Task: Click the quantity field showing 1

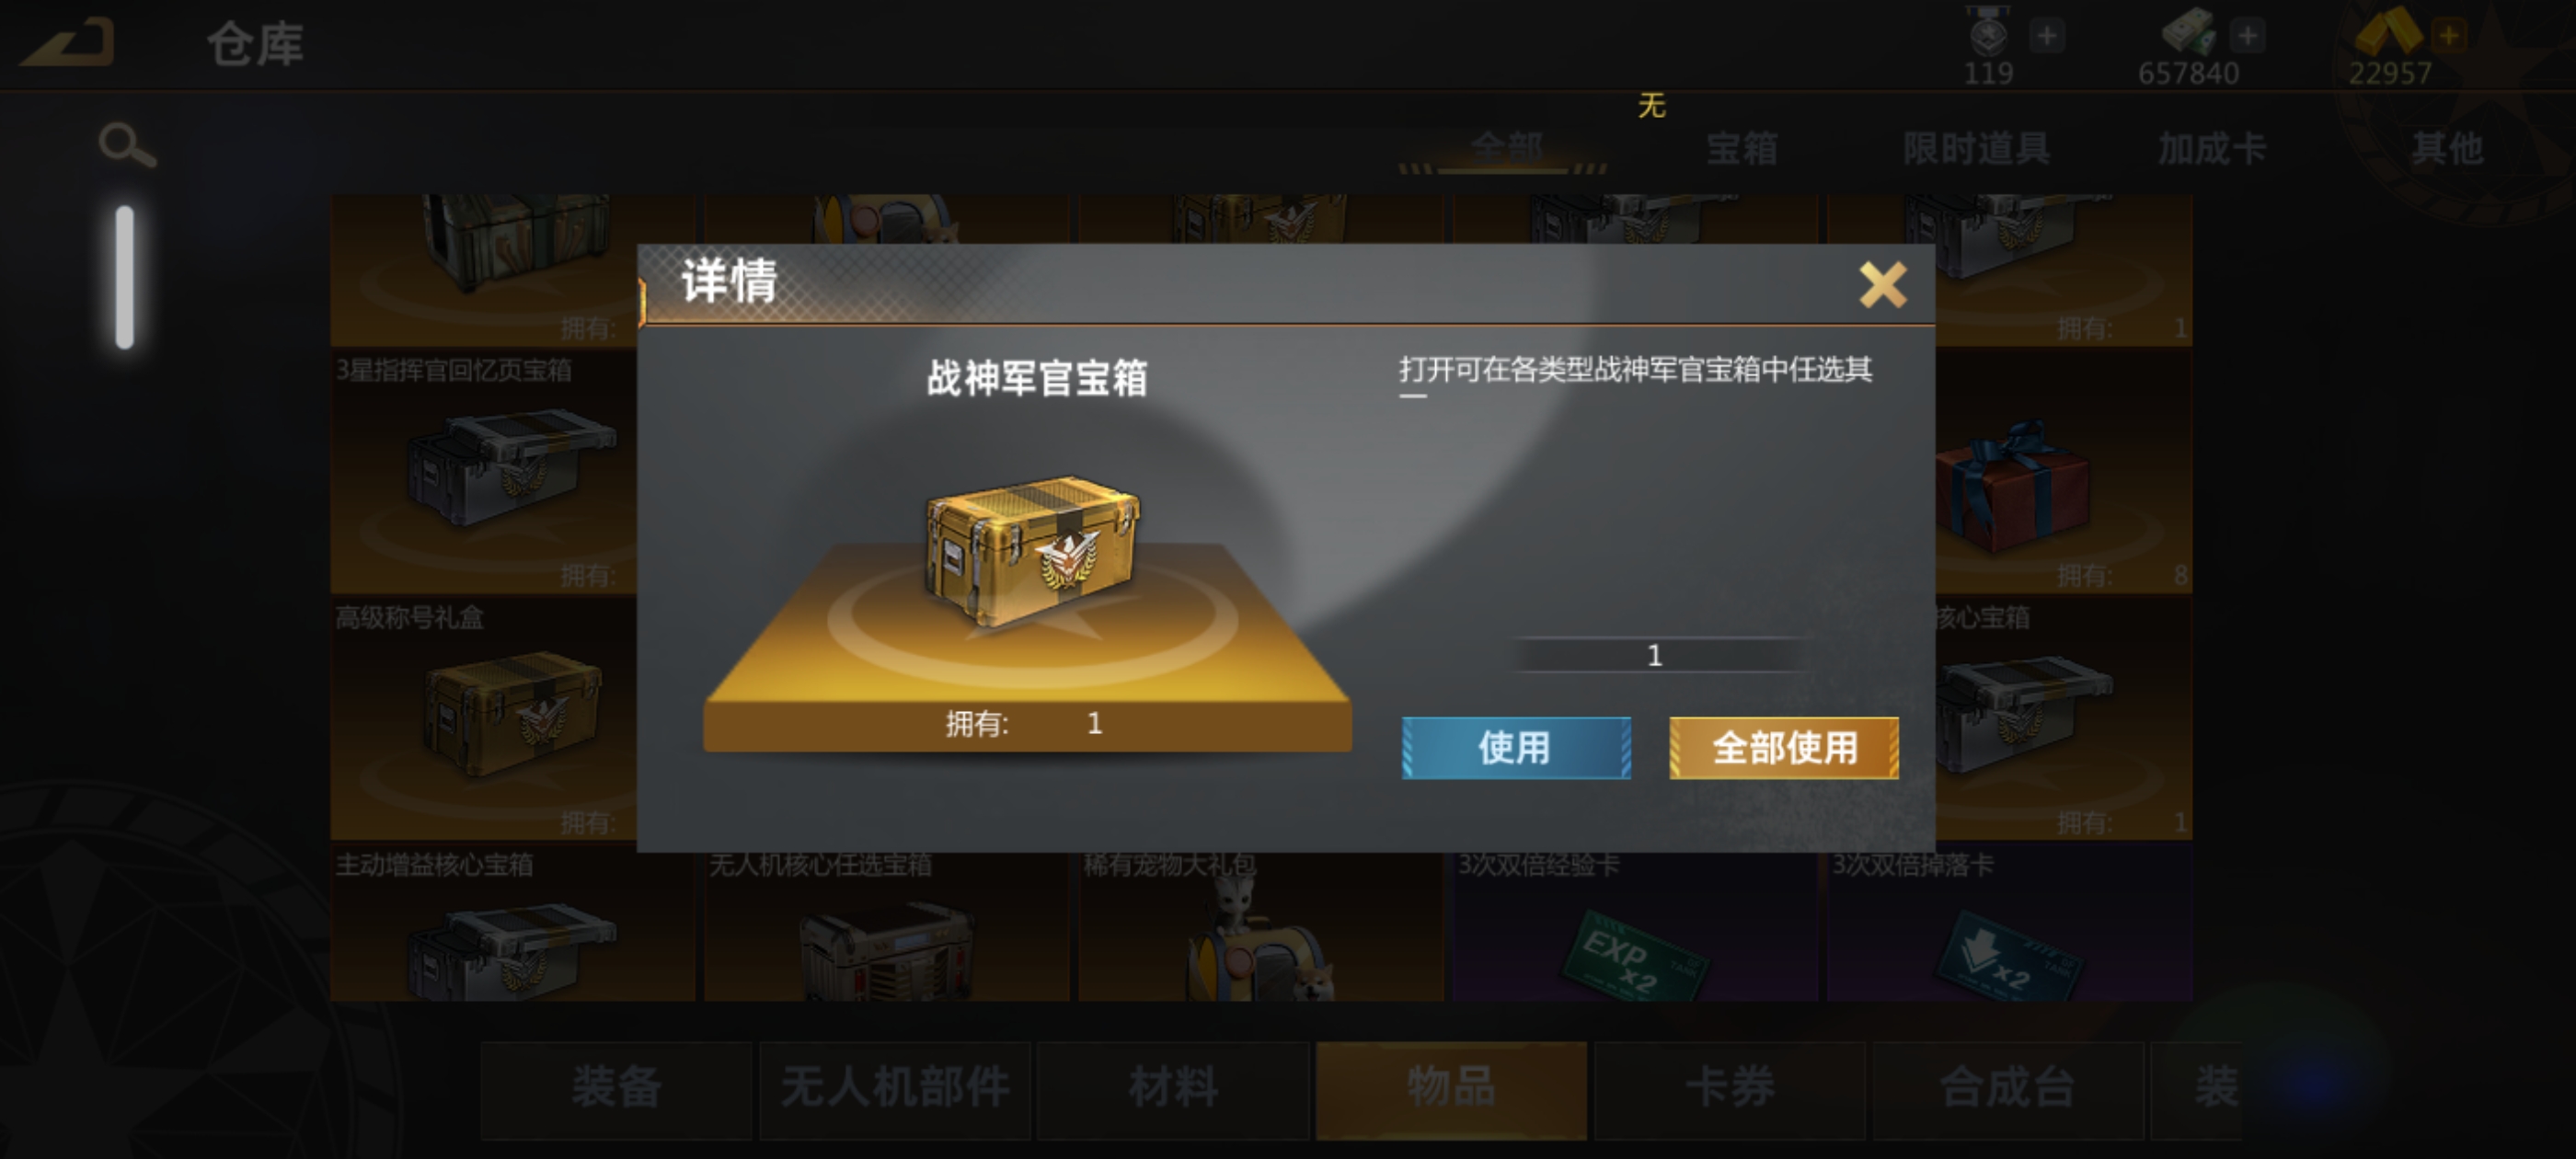Action: point(1655,655)
